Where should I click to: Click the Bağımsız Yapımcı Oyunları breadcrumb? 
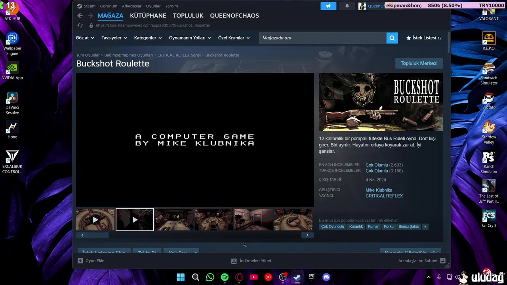coord(128,55)
